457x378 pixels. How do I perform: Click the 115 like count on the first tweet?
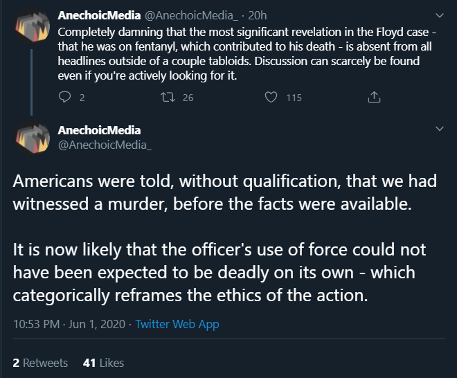point(294,98)
